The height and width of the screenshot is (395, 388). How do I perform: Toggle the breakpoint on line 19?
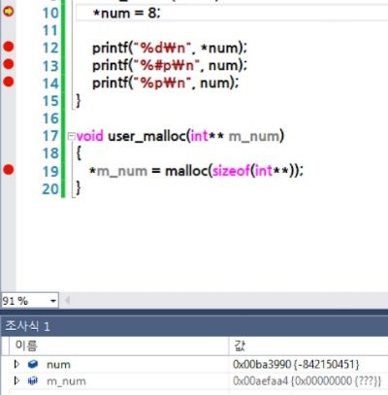coord(9,170)
